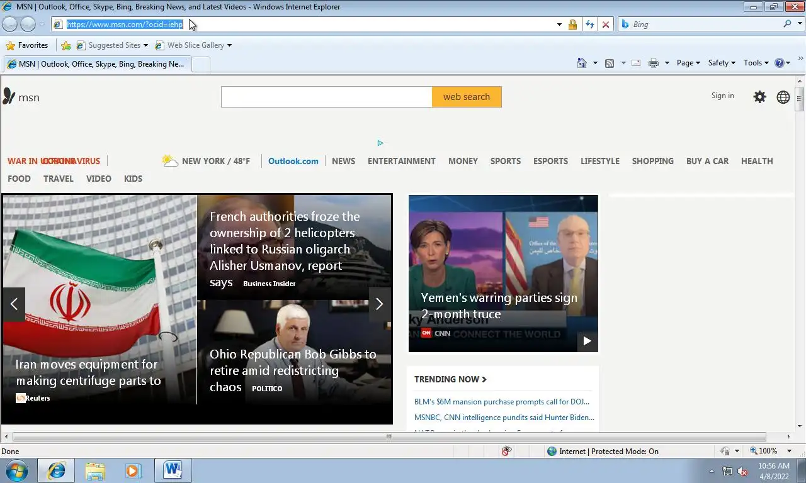Go to MONEY section
Image resolution: width=806 pixels, height=483 pixels.
pos(463,161)
